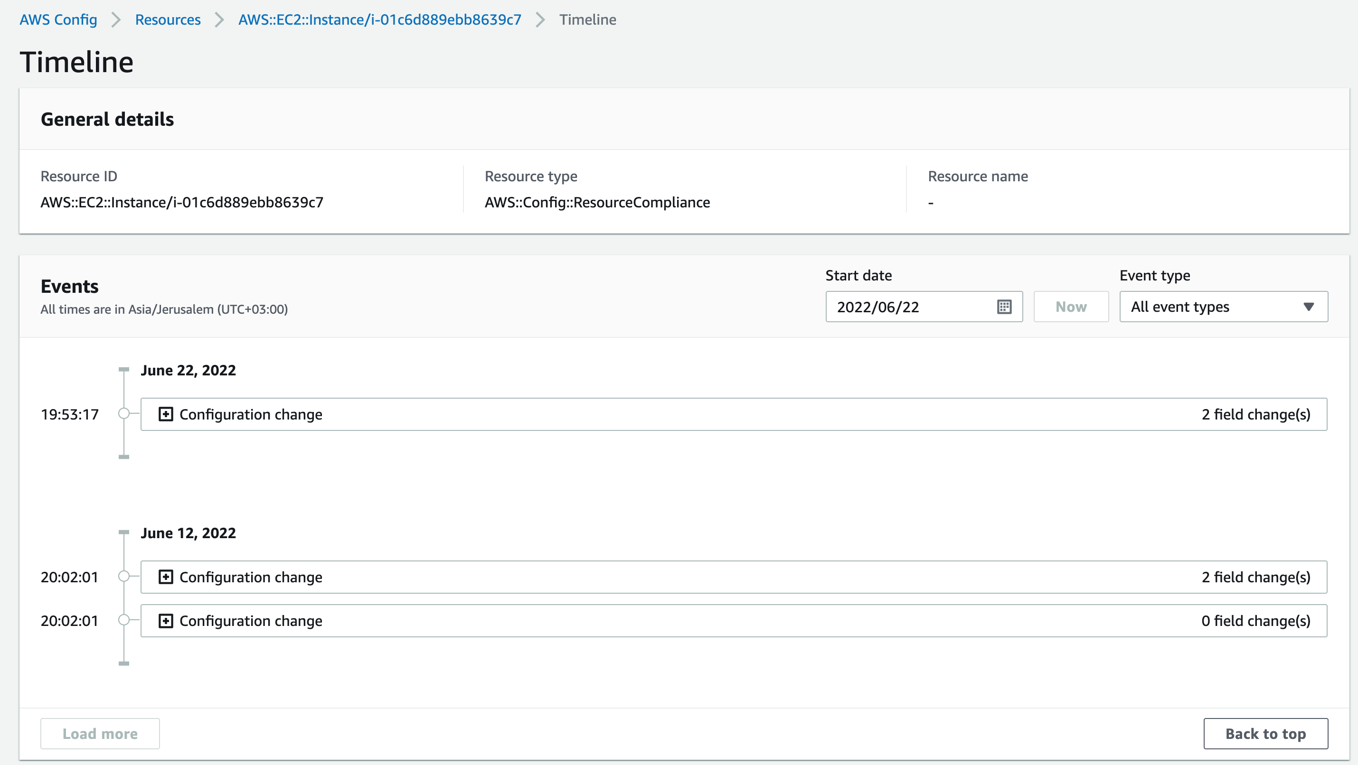Click the timeline node for the first 20:02:01 event
1358x765 pixels.
pyautogui.click(x=124, y=577)
